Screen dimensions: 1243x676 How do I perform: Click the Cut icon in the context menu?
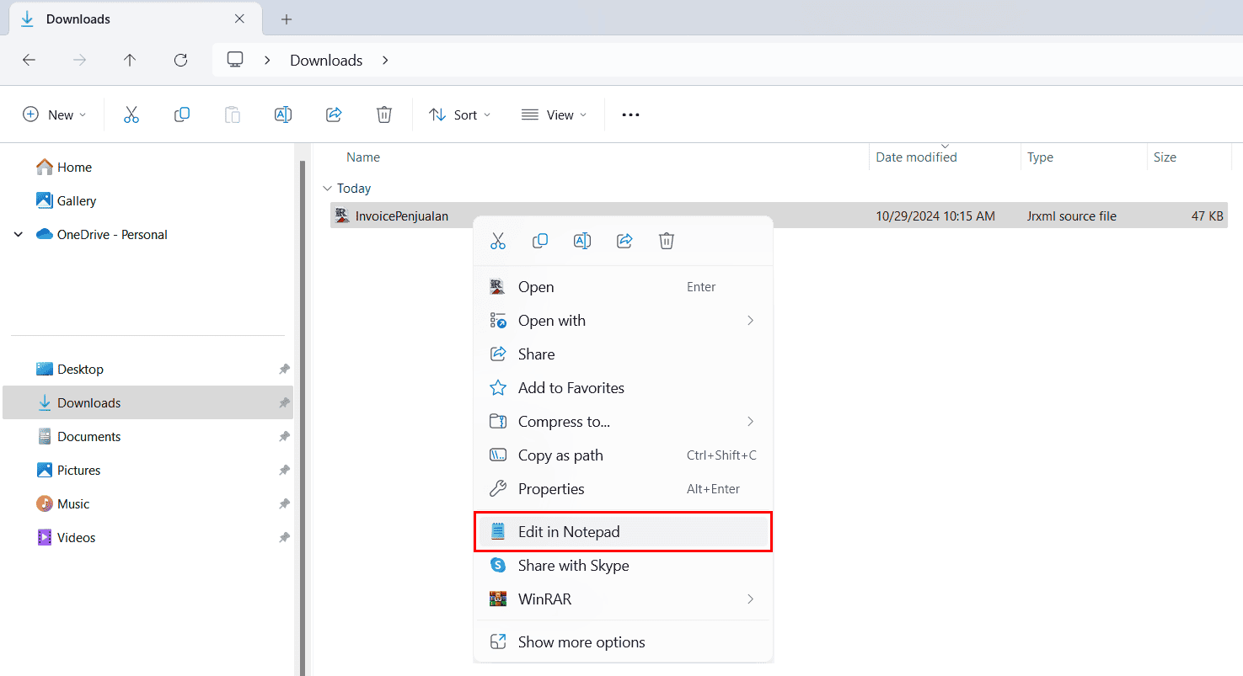(498, 242)
